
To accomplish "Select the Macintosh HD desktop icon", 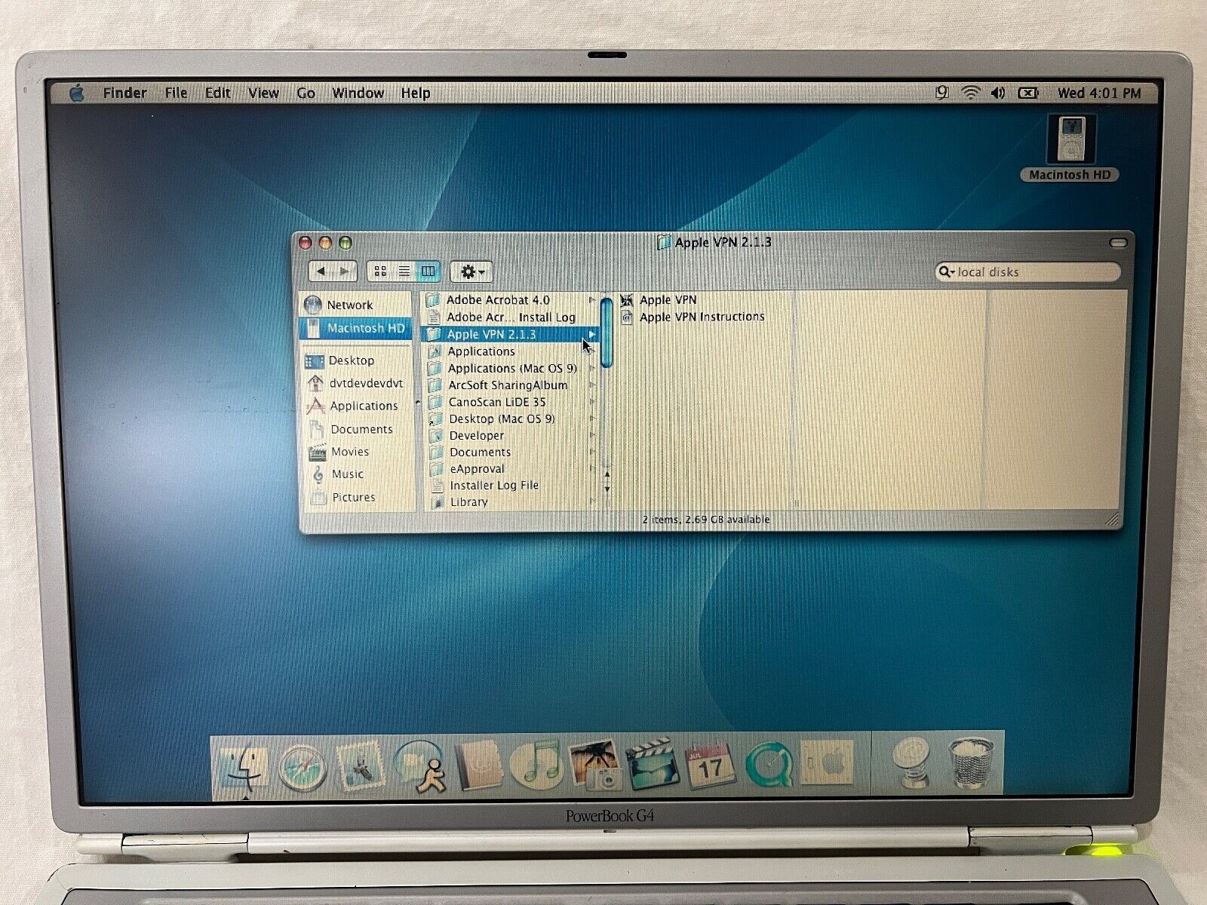I will tap(1069, 148).
